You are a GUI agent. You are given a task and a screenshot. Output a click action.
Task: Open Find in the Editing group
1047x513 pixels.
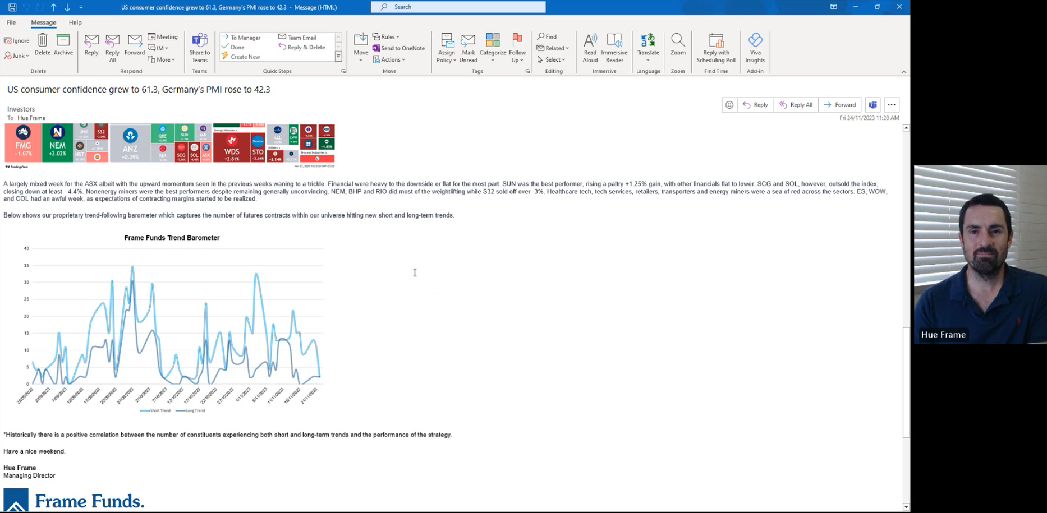tap(547, 37)
